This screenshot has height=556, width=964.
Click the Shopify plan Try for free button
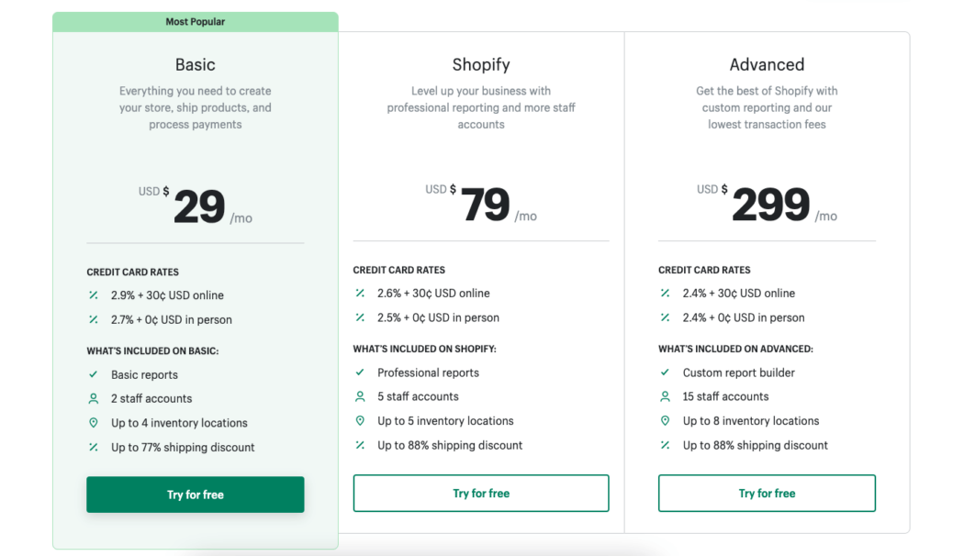coord(481,493)
